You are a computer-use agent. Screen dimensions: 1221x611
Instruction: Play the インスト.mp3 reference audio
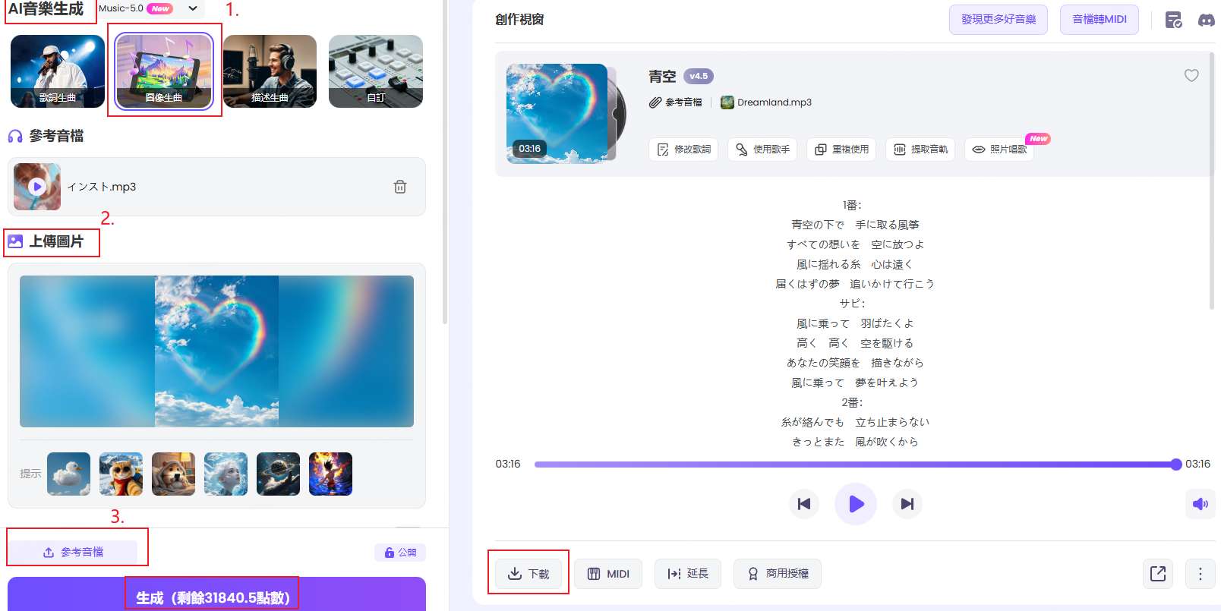pos(36,186)
